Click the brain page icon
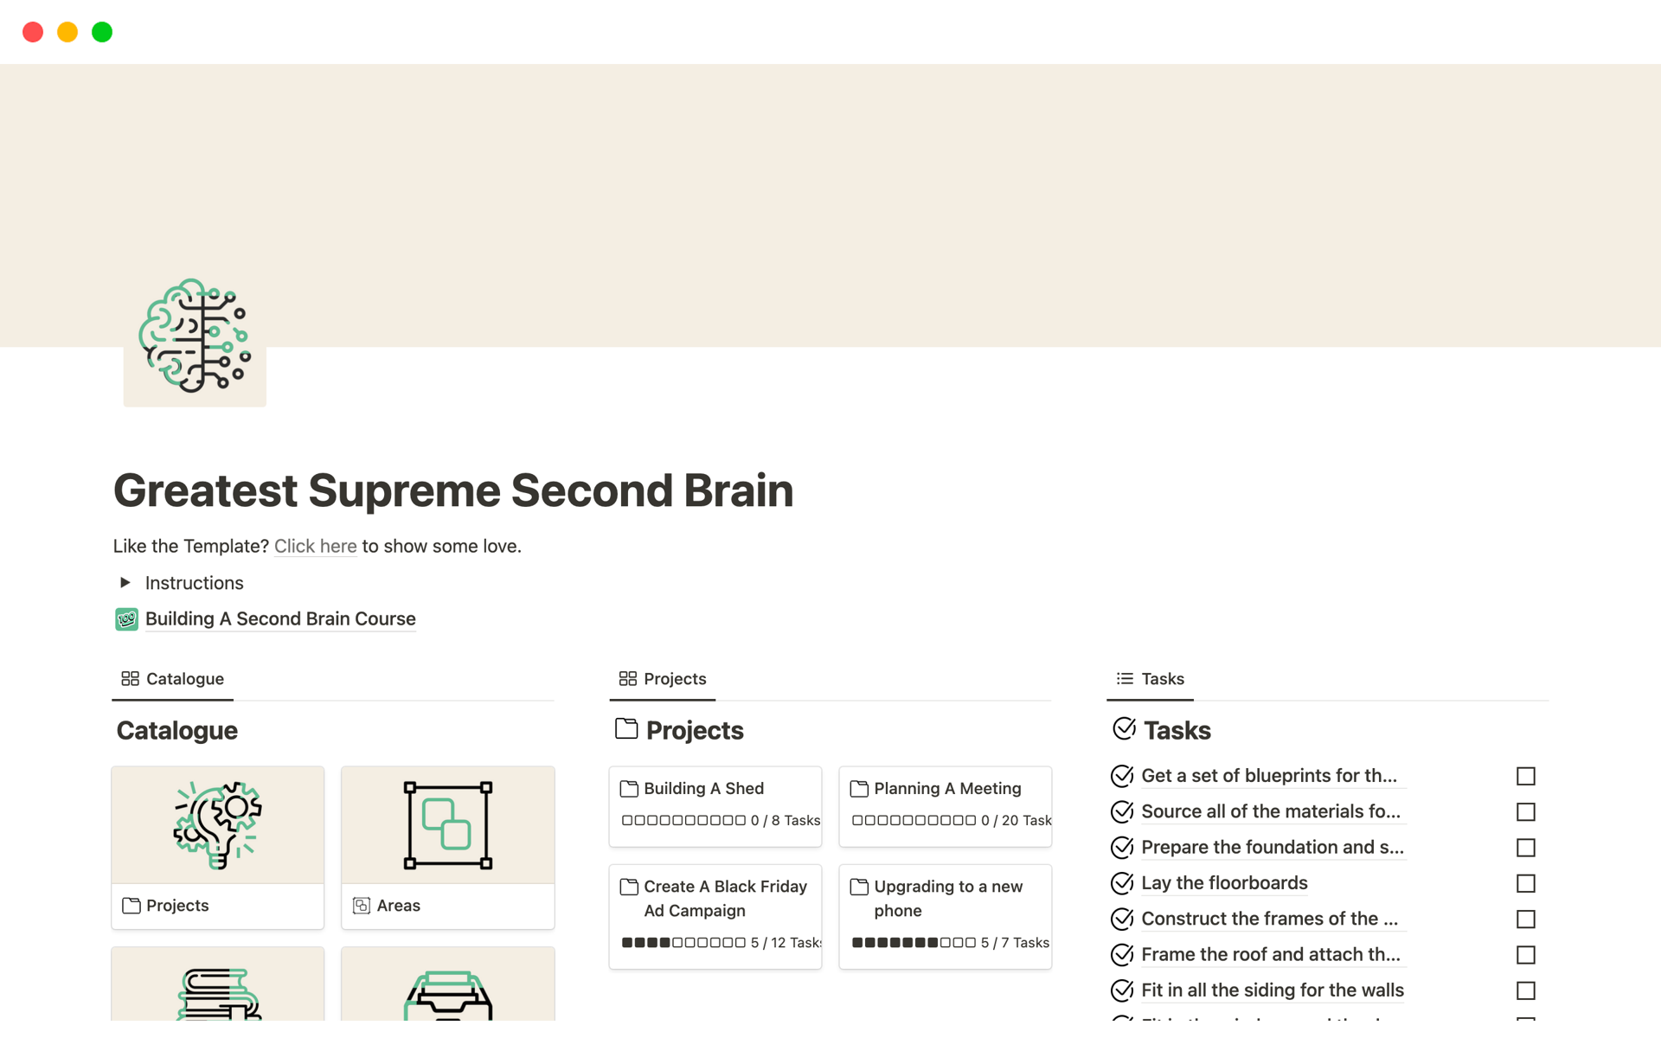 tap(195, 336)
